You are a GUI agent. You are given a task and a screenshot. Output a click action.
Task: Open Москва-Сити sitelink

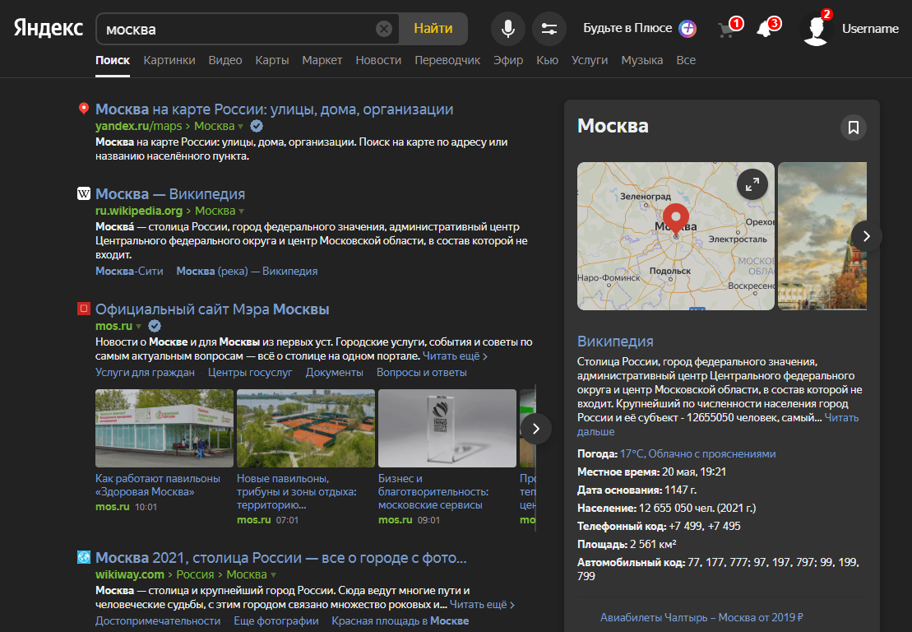(129, 271)
